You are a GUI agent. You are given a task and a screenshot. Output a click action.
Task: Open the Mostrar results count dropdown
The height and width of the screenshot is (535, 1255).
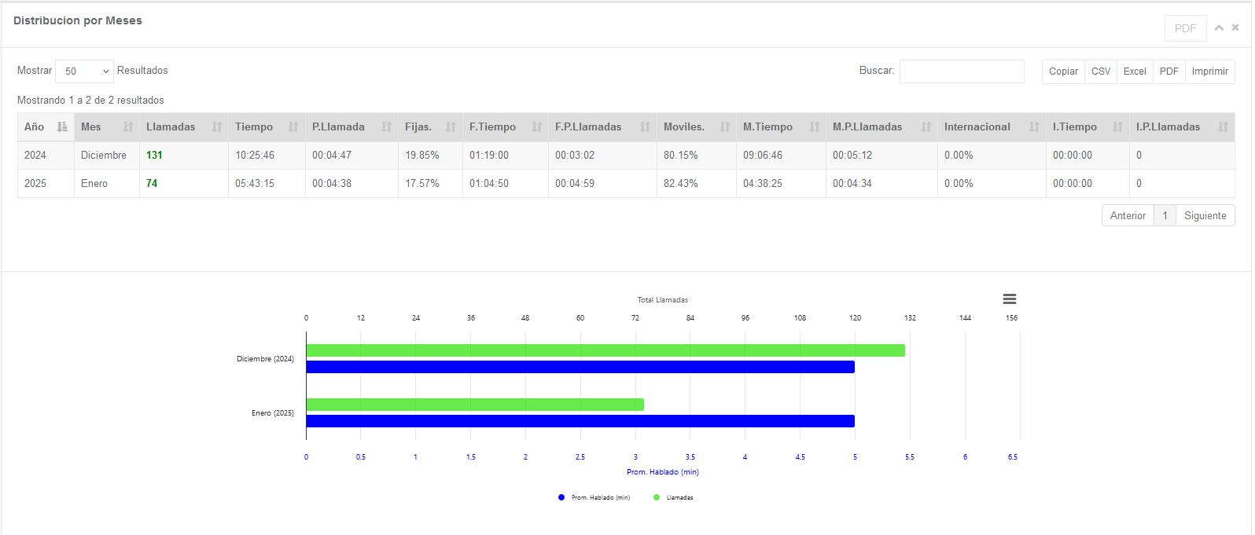point(85,71)
